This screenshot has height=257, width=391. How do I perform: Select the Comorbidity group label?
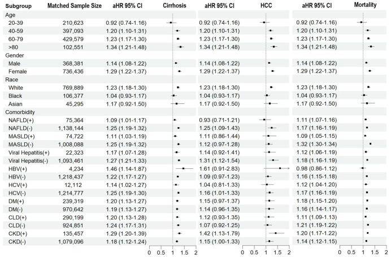click(x=20, y=112)
